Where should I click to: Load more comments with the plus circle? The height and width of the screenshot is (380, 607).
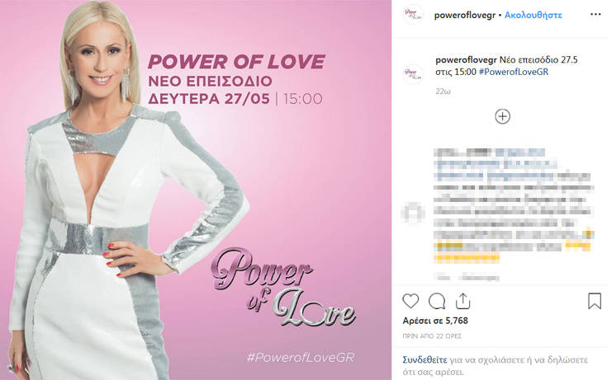point(502,116)
